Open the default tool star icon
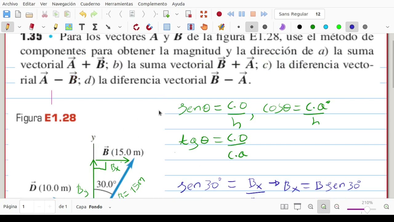 click(221, 27)
